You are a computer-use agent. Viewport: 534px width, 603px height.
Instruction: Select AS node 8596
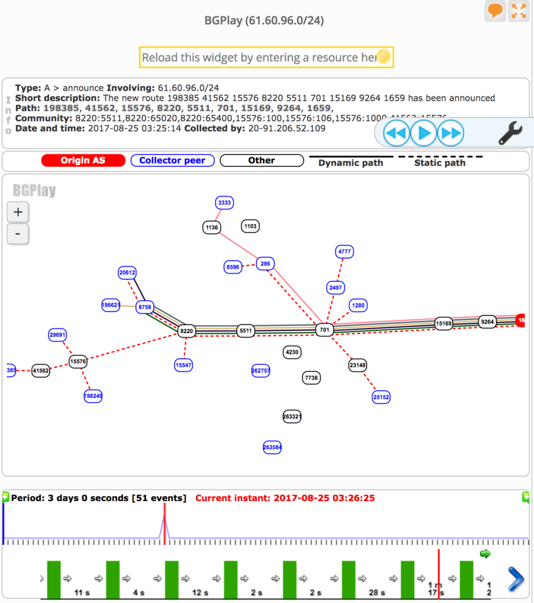point(233,267)
